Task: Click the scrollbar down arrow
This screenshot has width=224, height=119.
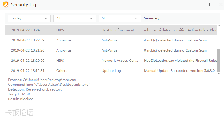Action: pyautogui.click(x=219, y=74)
